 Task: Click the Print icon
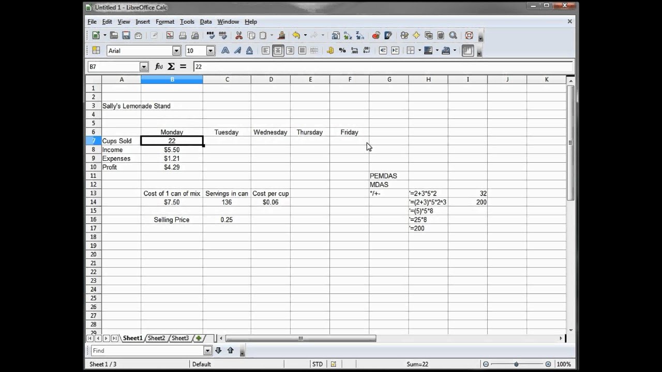tap(183, 36)
